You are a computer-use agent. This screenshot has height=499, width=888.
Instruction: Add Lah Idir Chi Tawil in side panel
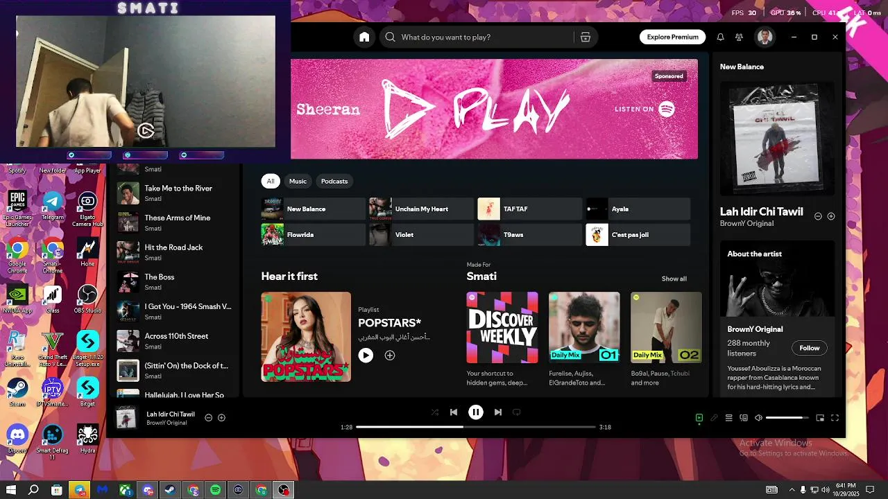coord(831,216)
